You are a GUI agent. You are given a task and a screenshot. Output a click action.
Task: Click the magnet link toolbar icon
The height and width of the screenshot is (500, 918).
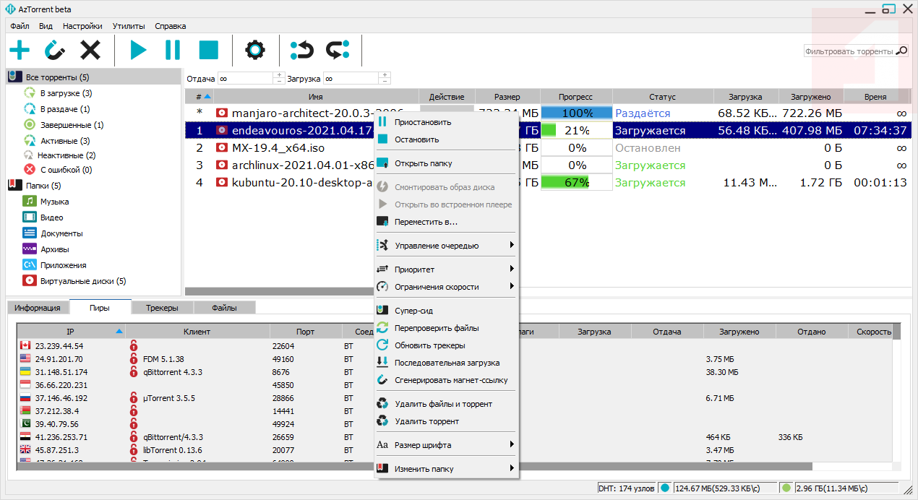tap(55, 50)
